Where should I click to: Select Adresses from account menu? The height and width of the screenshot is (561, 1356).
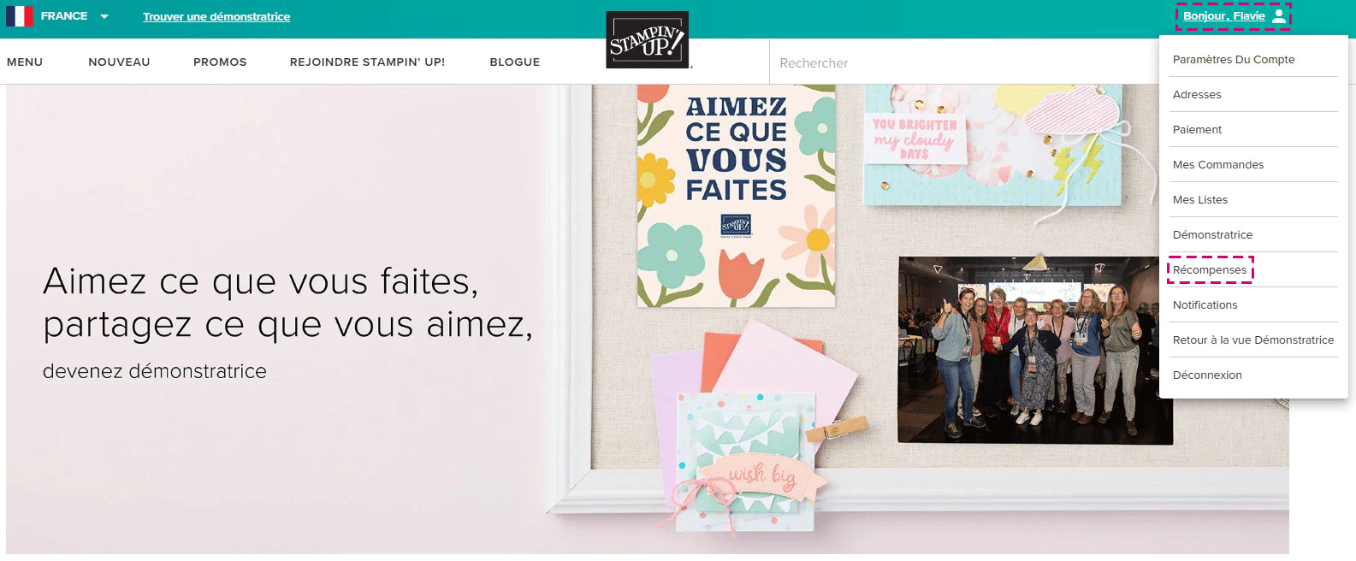[x=1197, y=94]
